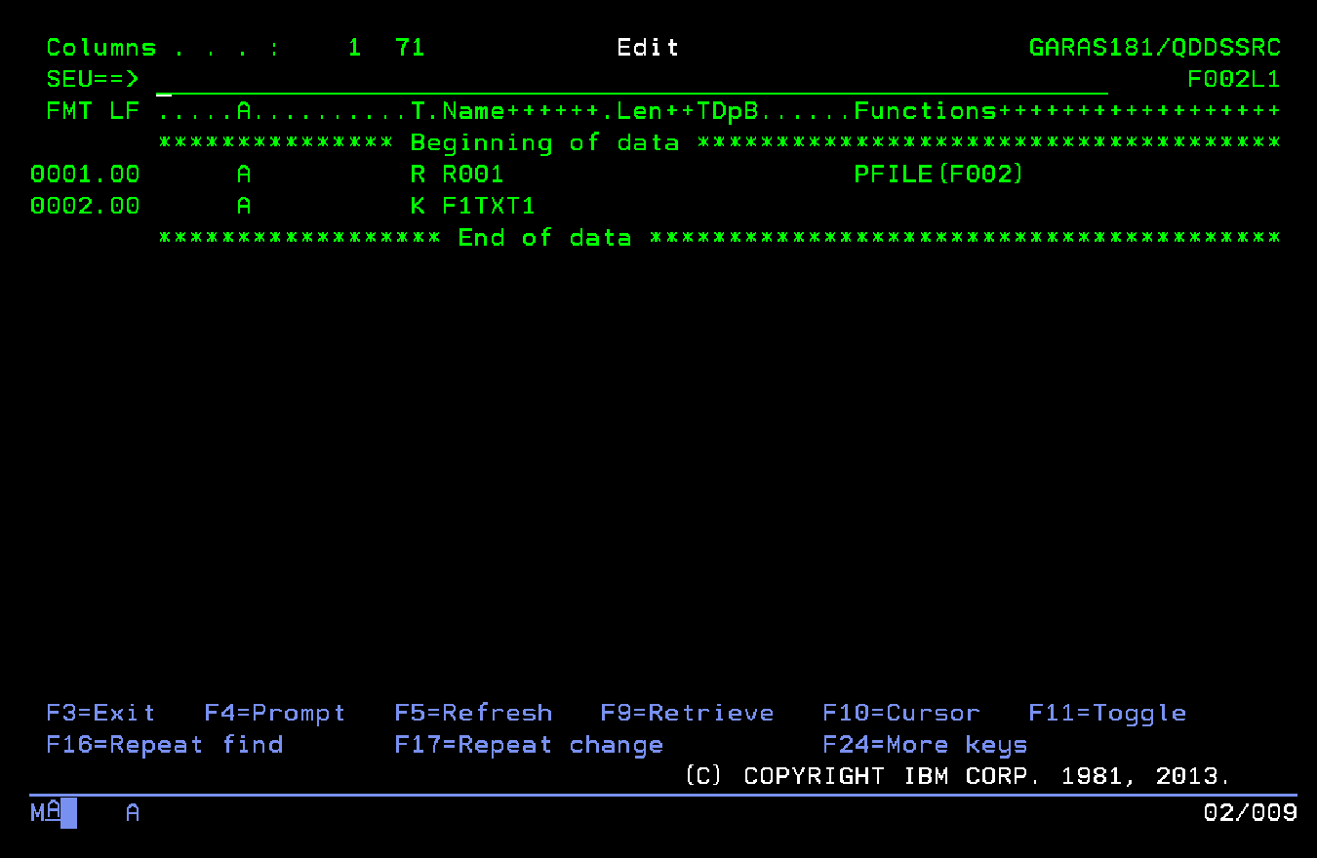Click the GARAS181/QDDSSRC library path
1317x858 pixels.
[x=1154, y=48]
